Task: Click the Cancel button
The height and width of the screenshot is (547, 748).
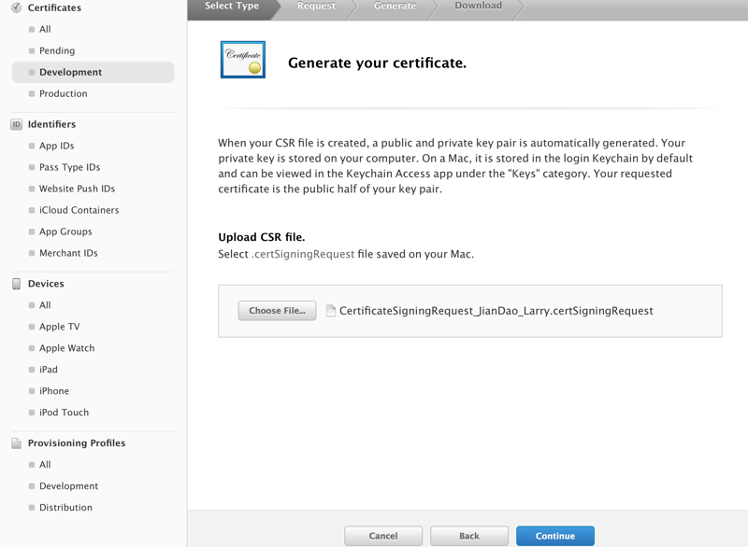Action: (383, 536)
